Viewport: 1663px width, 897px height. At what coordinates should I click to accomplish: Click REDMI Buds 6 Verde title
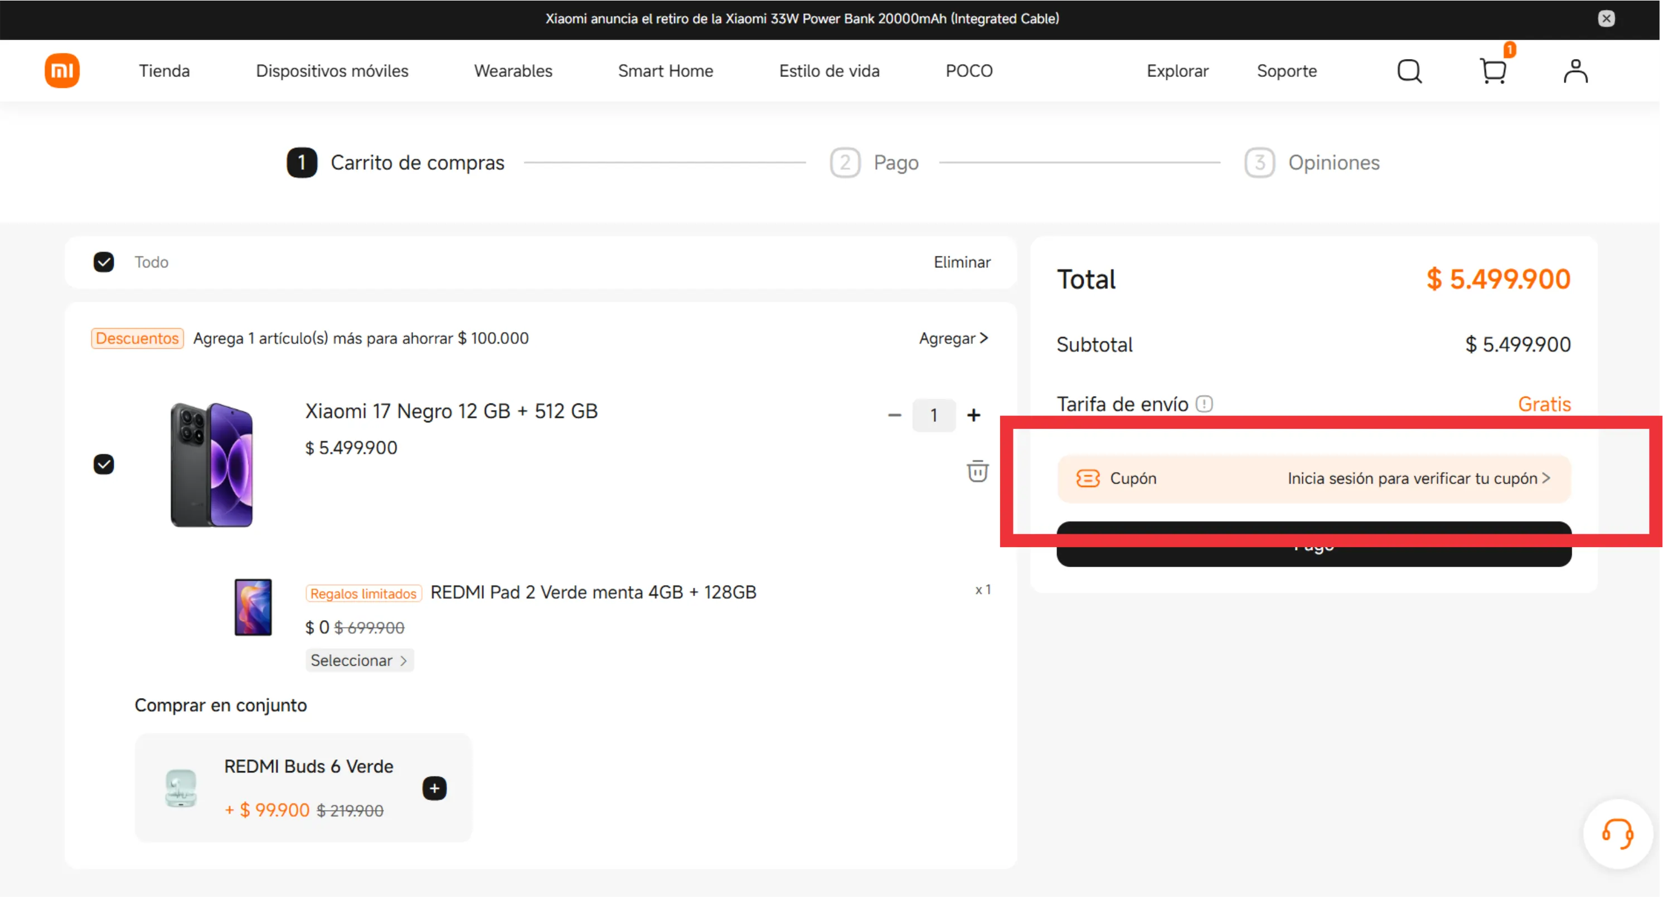[x=309, y=766]
